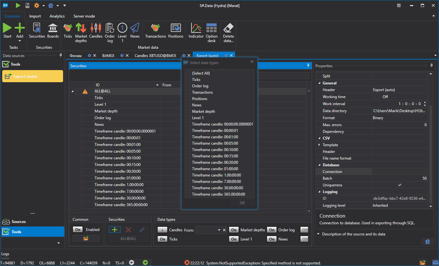Click the green plus add security button
The width and height of the screenshot is (439, 266).
pos(115,230)
